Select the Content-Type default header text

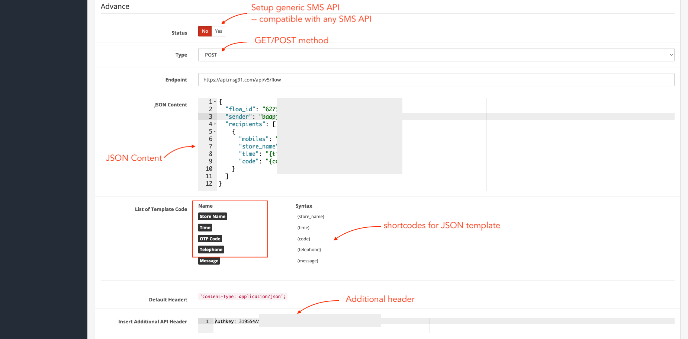[x=242, y=296]
